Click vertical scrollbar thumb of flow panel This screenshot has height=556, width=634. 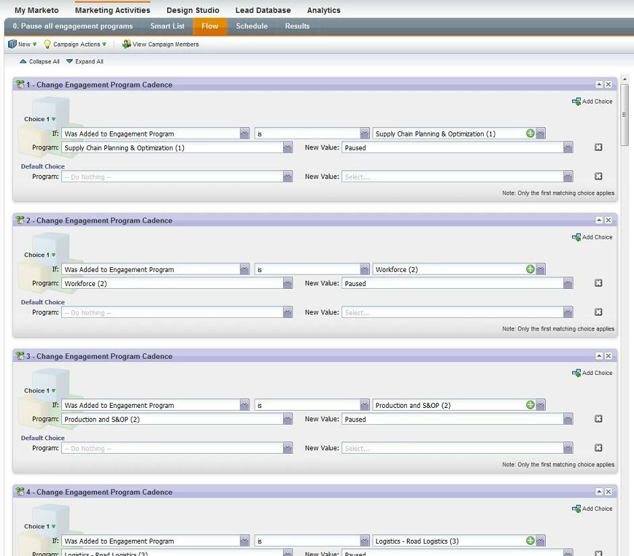(625, 114)
